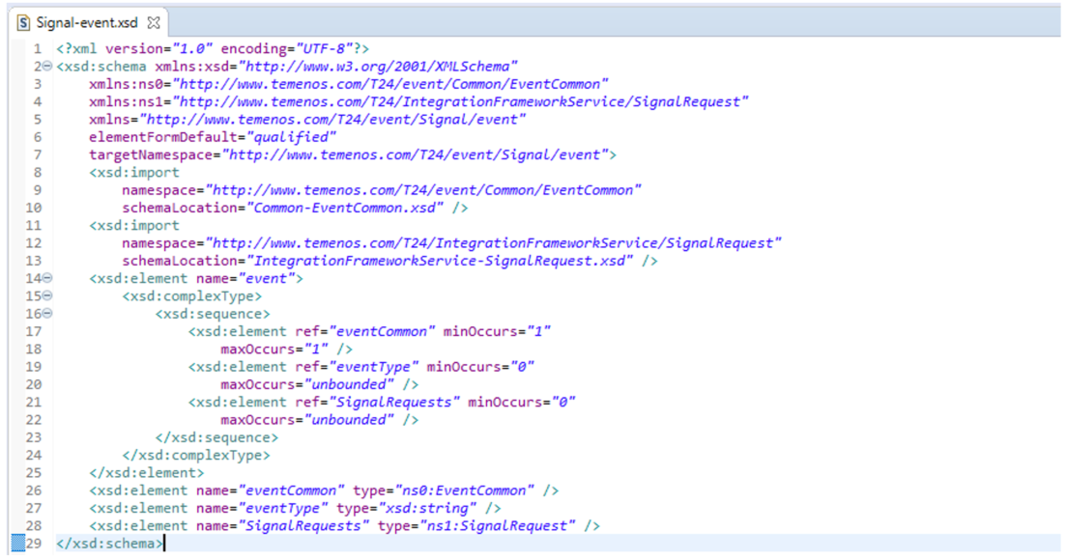Click the IntegrationFrameworkService-SignalRequest.xsd schemaLocation value
The width and height of the screenshot is (1067, 560).
(x=444, y=262)
